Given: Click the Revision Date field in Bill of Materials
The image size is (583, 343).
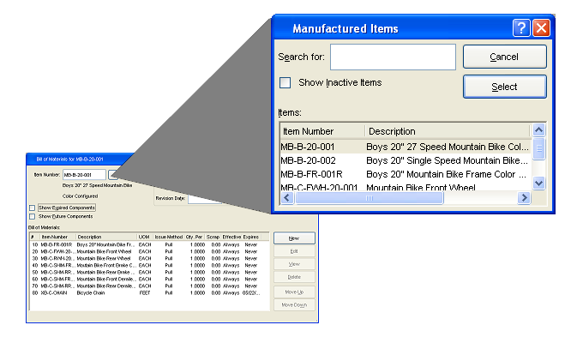Looking at the screenshot, I should tap(205, 199).
